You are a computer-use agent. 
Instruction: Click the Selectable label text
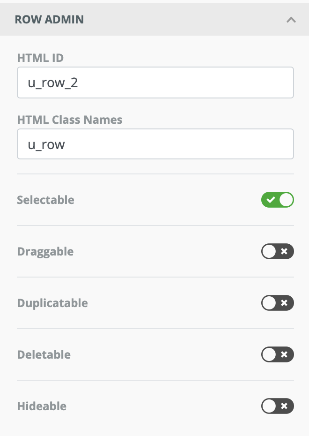[x=45, y=200]
